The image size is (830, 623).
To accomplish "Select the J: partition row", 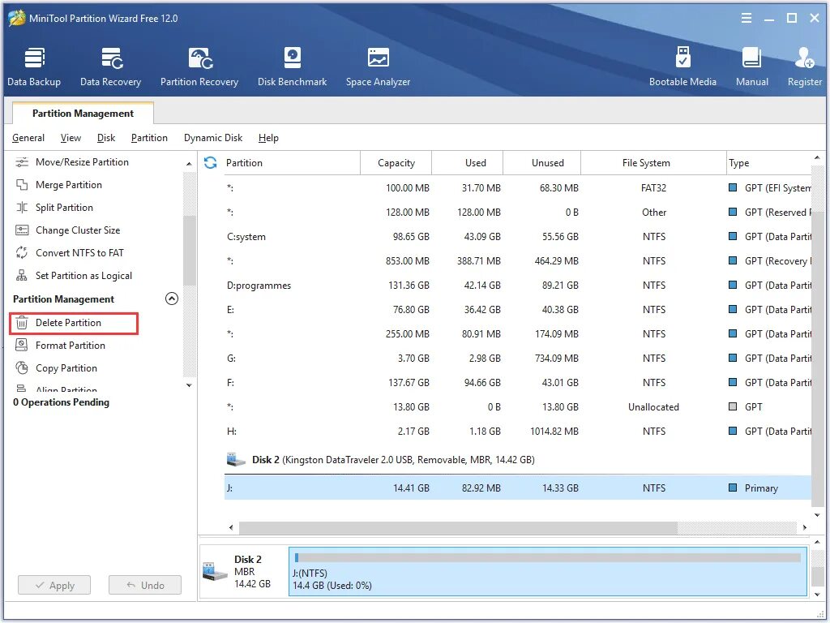I will 518,488.
